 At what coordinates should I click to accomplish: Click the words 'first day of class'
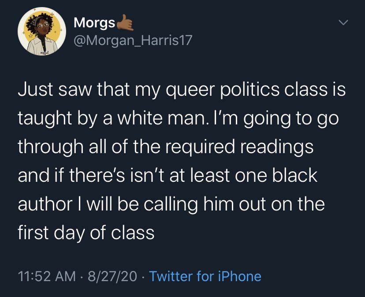pos(86,233)
